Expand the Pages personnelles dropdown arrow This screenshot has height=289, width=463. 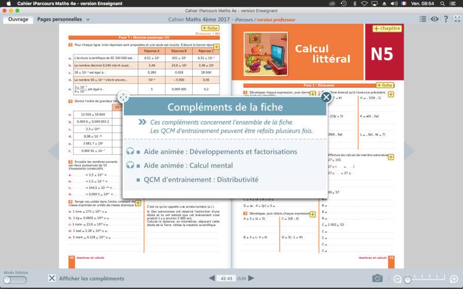click(x=88, y=20)
